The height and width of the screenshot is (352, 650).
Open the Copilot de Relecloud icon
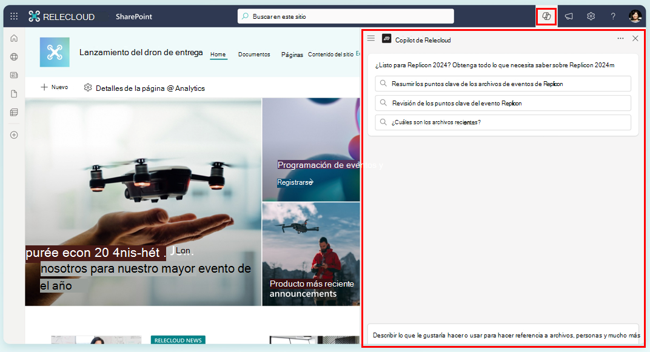click(546, 16)
